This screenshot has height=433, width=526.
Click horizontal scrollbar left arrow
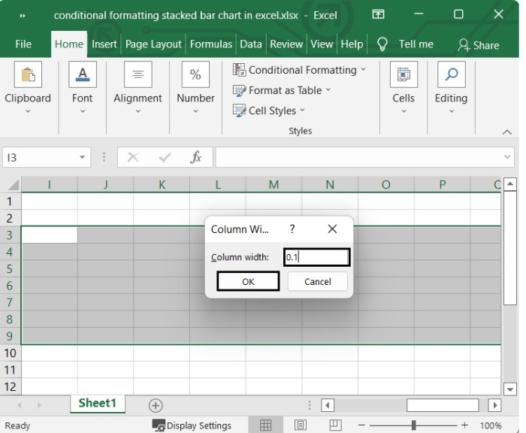(328, 405)
